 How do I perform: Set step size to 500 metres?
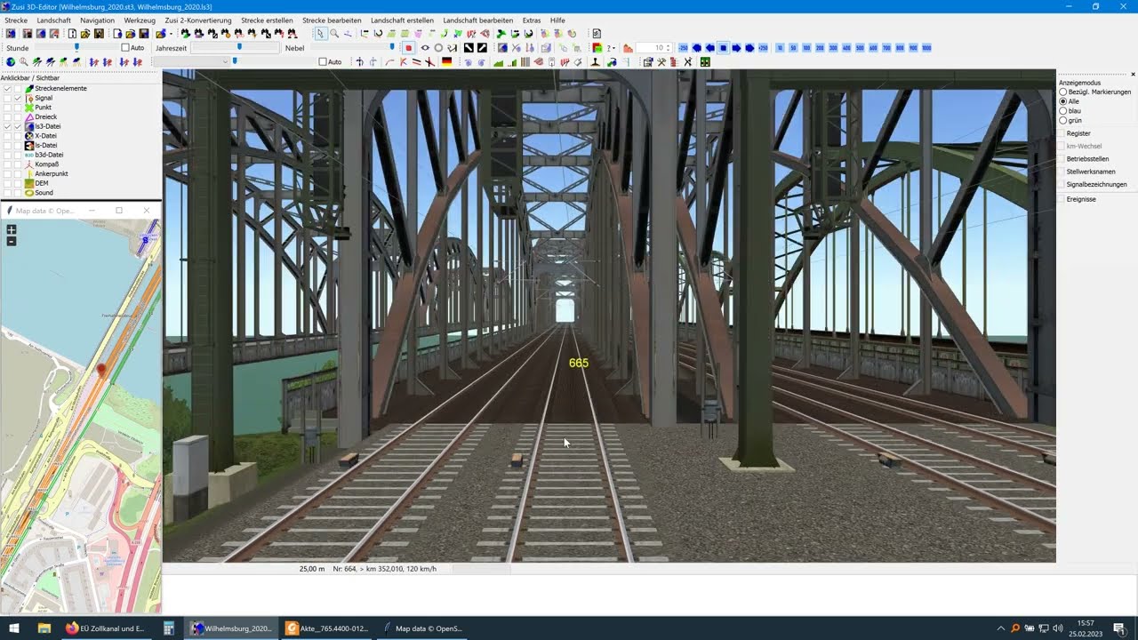click(860, 48)
